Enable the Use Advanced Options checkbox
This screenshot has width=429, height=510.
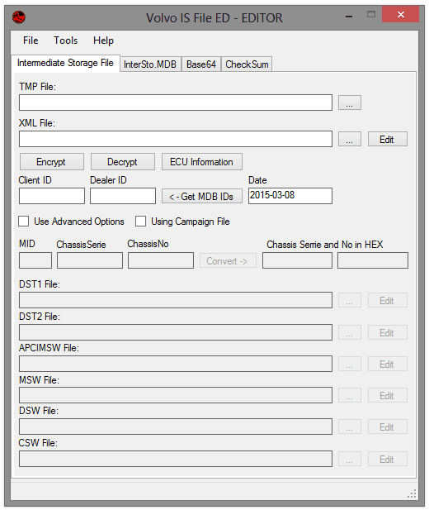pos(23,222)
